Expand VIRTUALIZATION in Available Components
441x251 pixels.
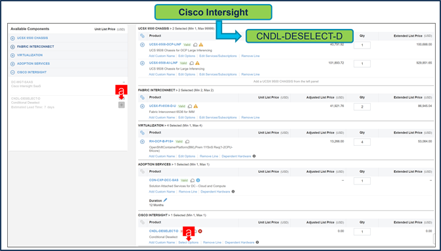click(x=12, y=55)
